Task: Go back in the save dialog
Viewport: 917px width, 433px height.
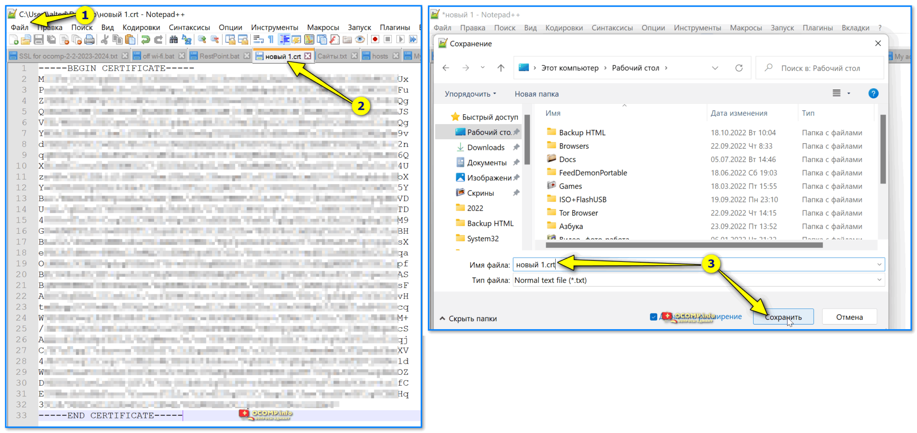Action: [446, 68]
